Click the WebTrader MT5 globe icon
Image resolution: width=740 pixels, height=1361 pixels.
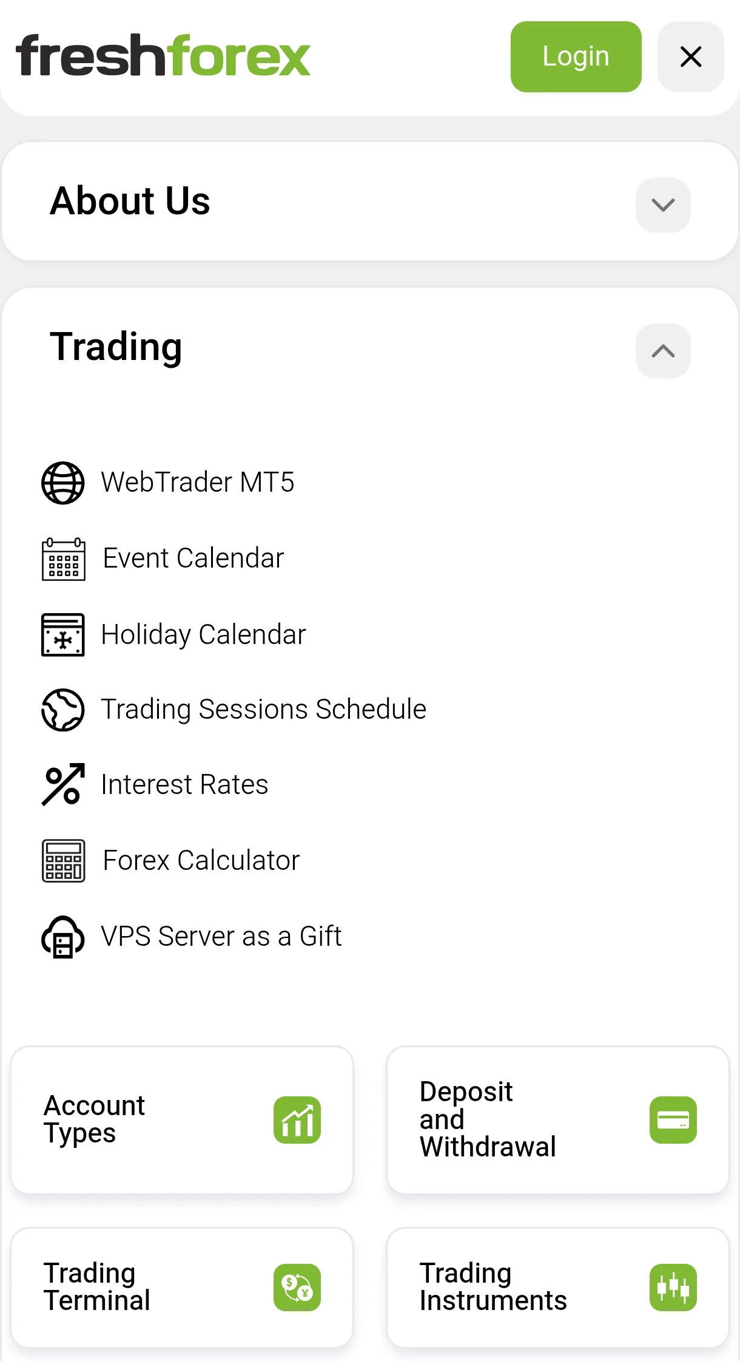63,483
